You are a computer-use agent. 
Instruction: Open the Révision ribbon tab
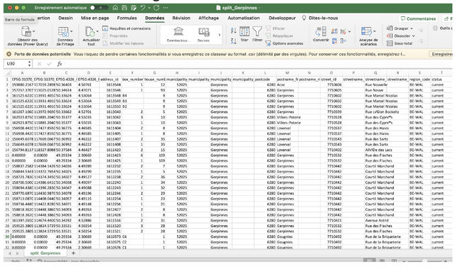pyautogui.click(x=181, y=18)
